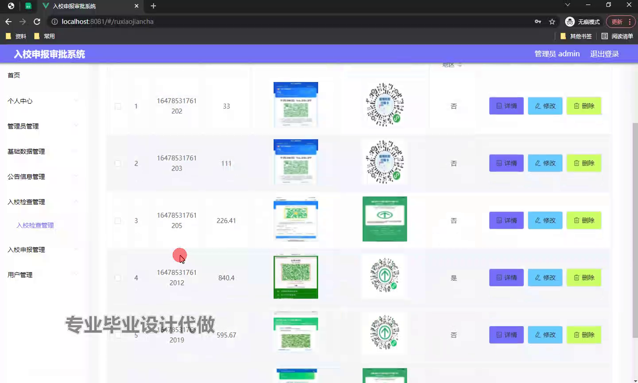Click 删除 for the row 5 record
Image resolution: width=638 pixels, height=383 pixels.
click(584, 335)
